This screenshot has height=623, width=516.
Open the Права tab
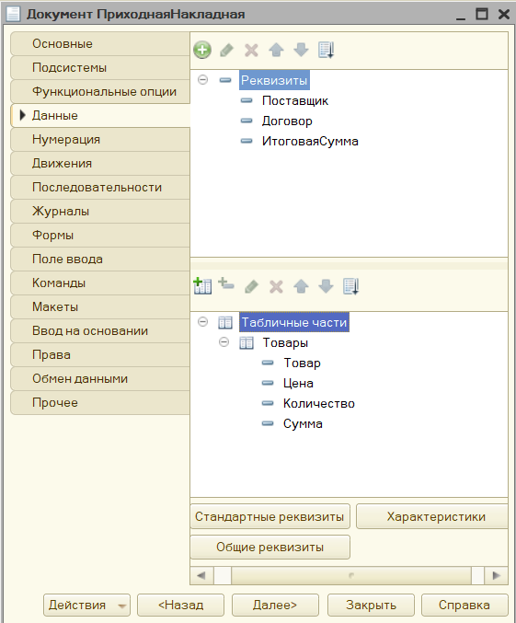tap(100, 355)
